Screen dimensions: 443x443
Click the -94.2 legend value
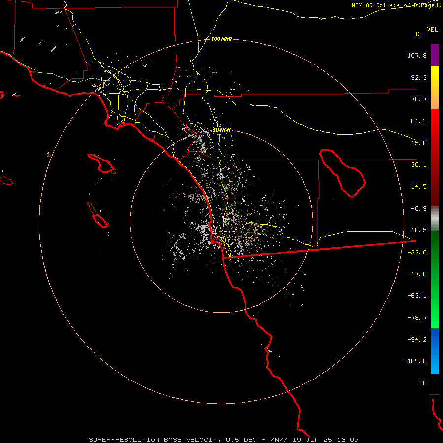417,340
